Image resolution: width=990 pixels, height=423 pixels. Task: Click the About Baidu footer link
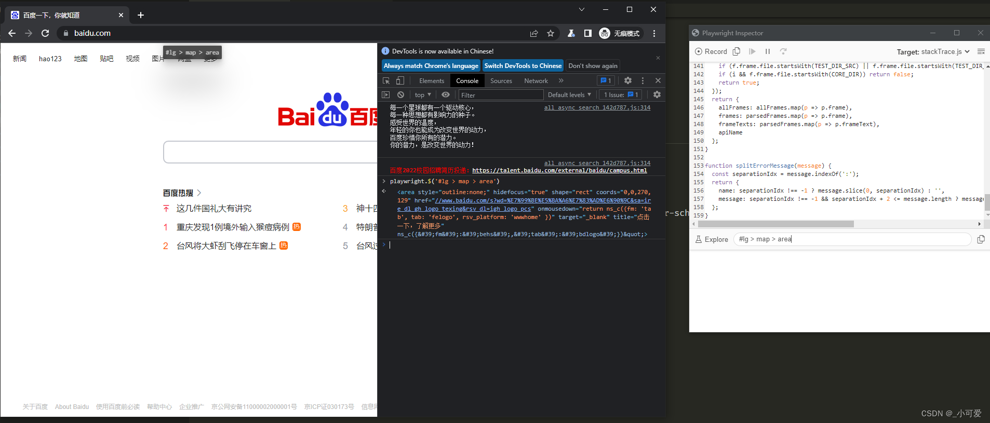pyautogui.click(x=72, y=407)
